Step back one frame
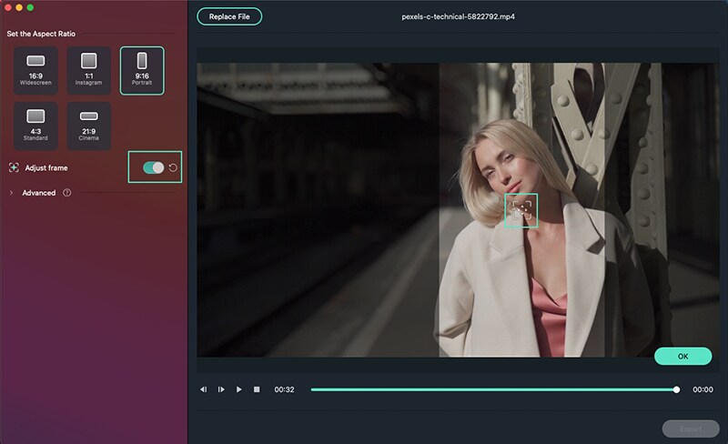The width and height of the screenshot is (728, 444). tap(203, 389)
